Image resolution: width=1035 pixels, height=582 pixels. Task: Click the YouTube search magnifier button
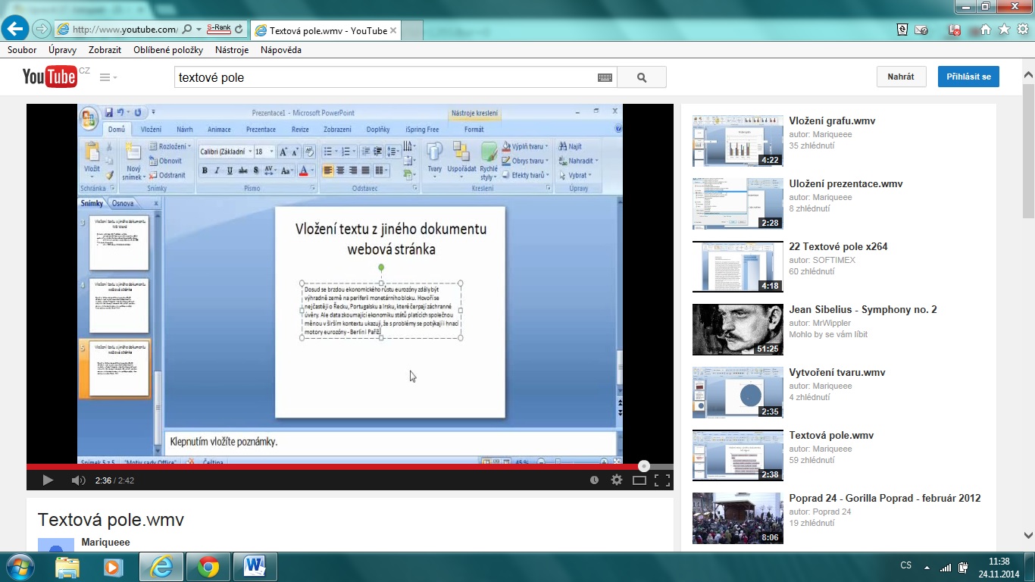pos(642,77)
